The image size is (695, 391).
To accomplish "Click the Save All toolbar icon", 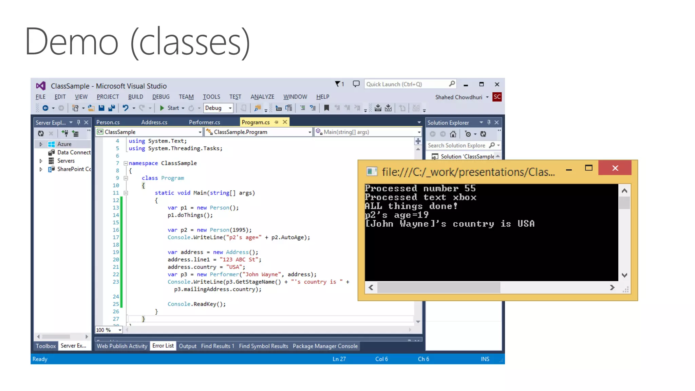I will pyautogui.click(x=111, y=108).
